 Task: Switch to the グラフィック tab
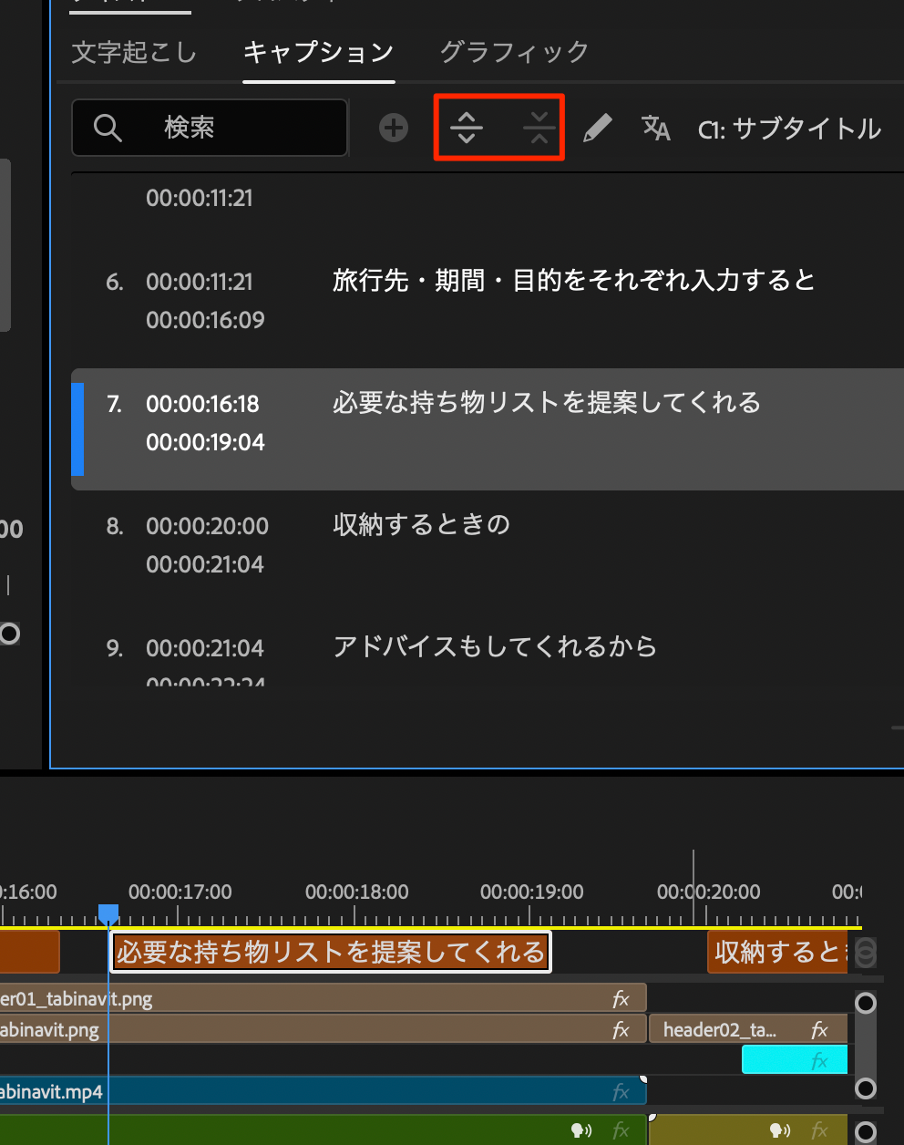514,52
